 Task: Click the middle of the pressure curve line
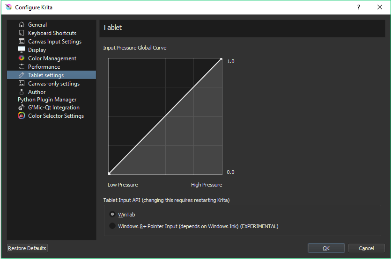[165, 116]
